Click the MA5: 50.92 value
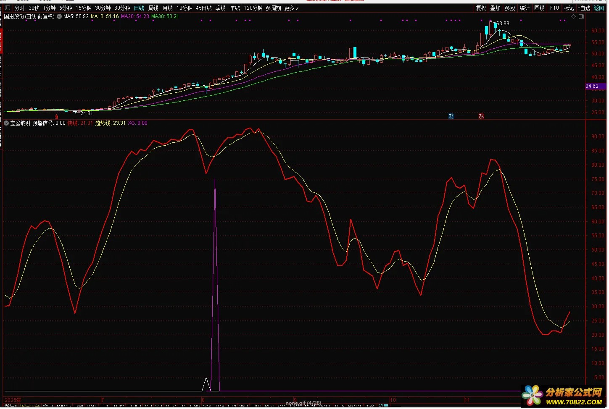This screenshot has width=609, height=409. (x=76, y=16)
